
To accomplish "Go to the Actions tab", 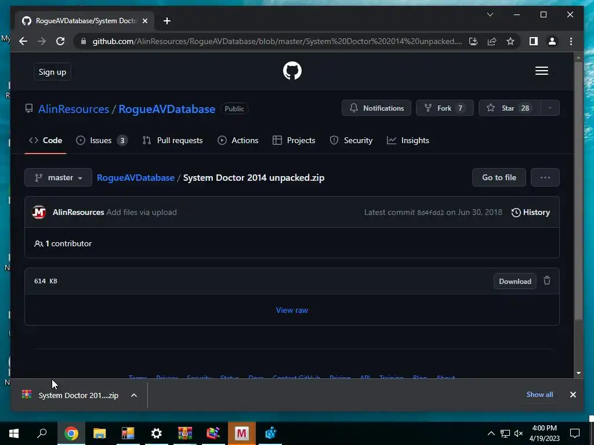I will [238, 140].
